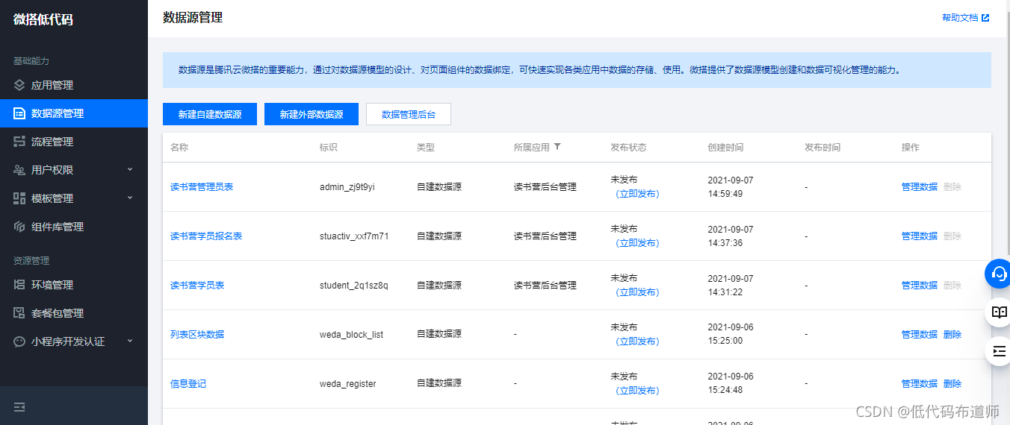Screen dimensions: 1010x425
Task: Click the floating list-indent icon
Action: [x=999, y=350]
